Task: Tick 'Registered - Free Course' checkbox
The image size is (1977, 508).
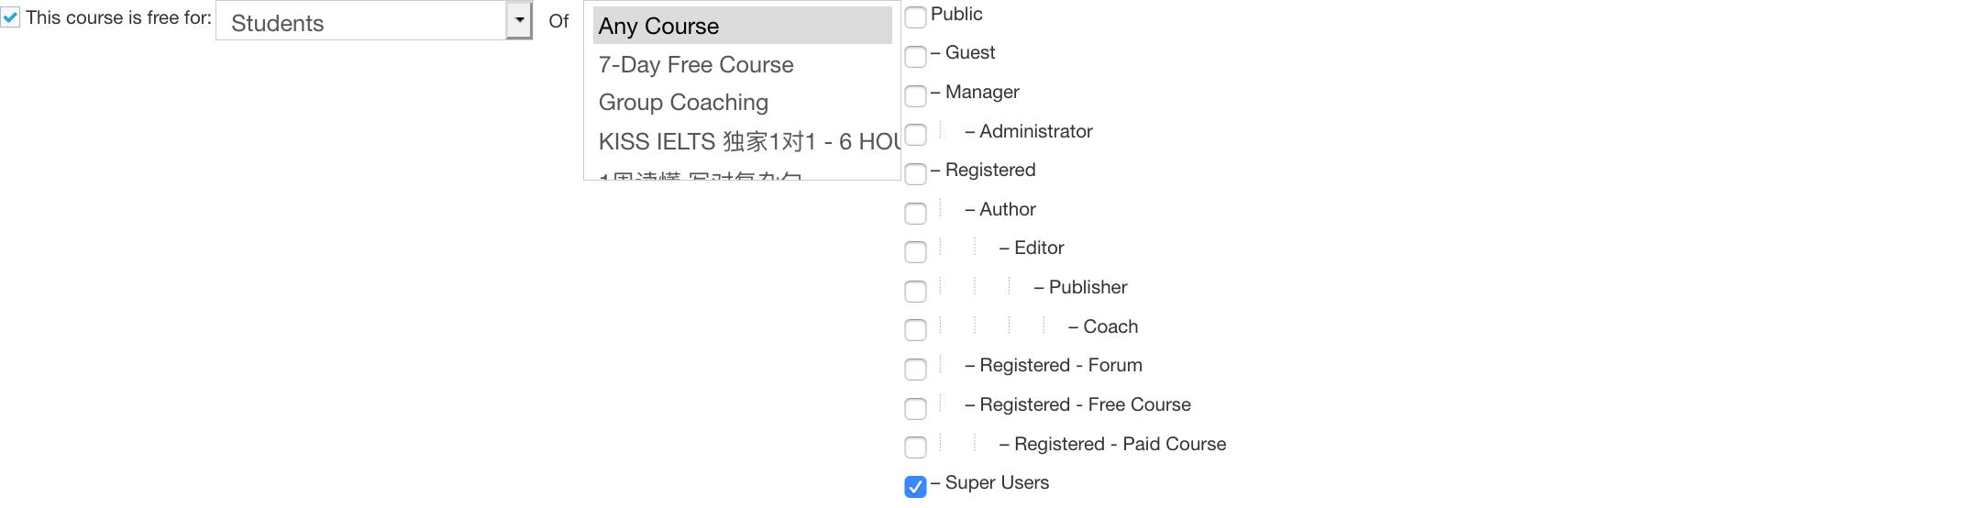Action: click(915, 408)
